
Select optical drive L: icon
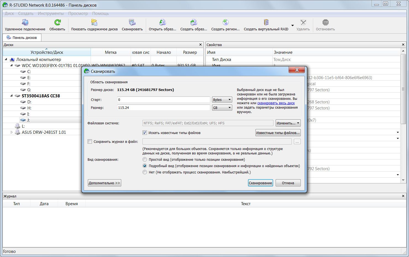click(17, 126)
